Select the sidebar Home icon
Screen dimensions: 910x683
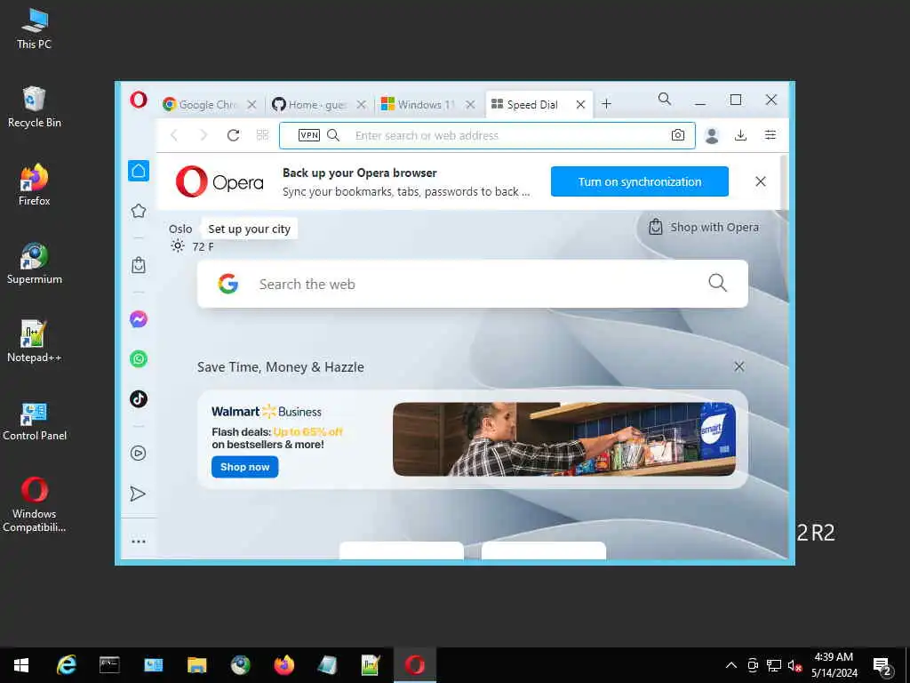click(x=138, y=171)
